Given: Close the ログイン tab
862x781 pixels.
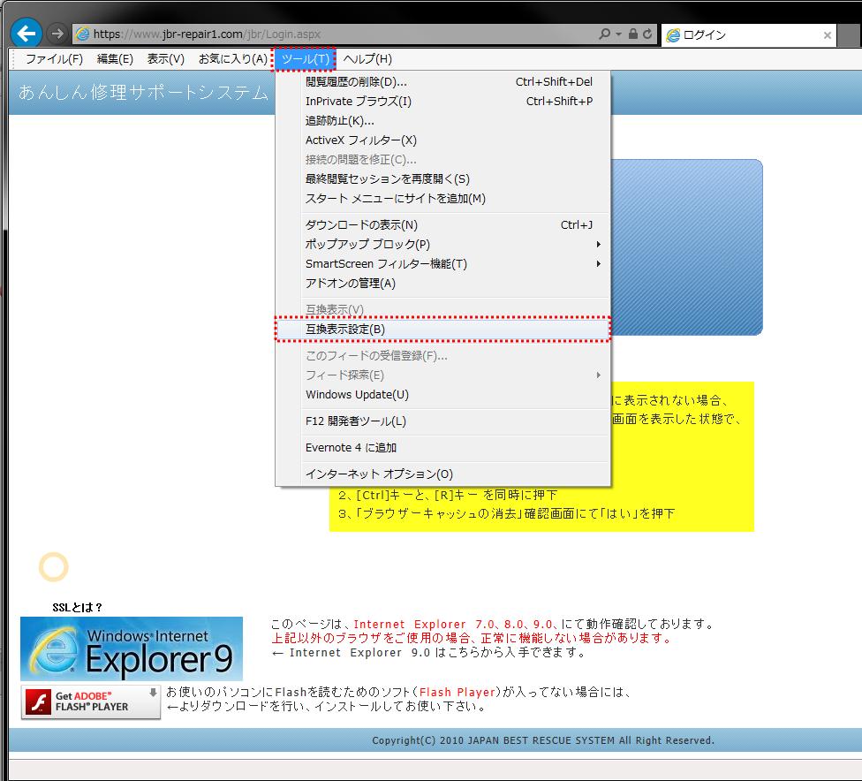Looking at the screenshot, I should (827, 35).
